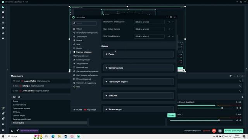
Task: Click the settings search input field
Action: pos(84,23)
